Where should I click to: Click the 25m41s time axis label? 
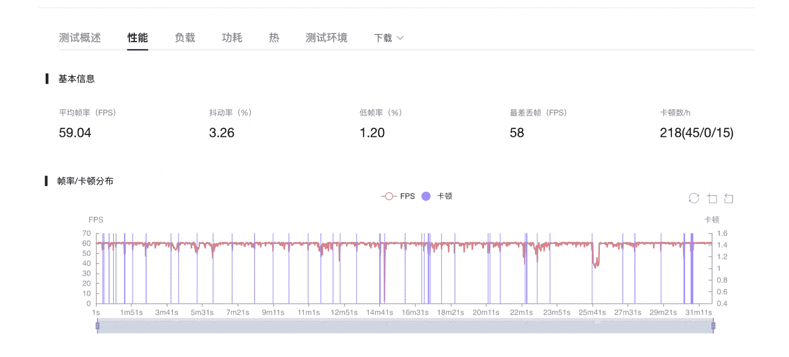tap(592, 312)
